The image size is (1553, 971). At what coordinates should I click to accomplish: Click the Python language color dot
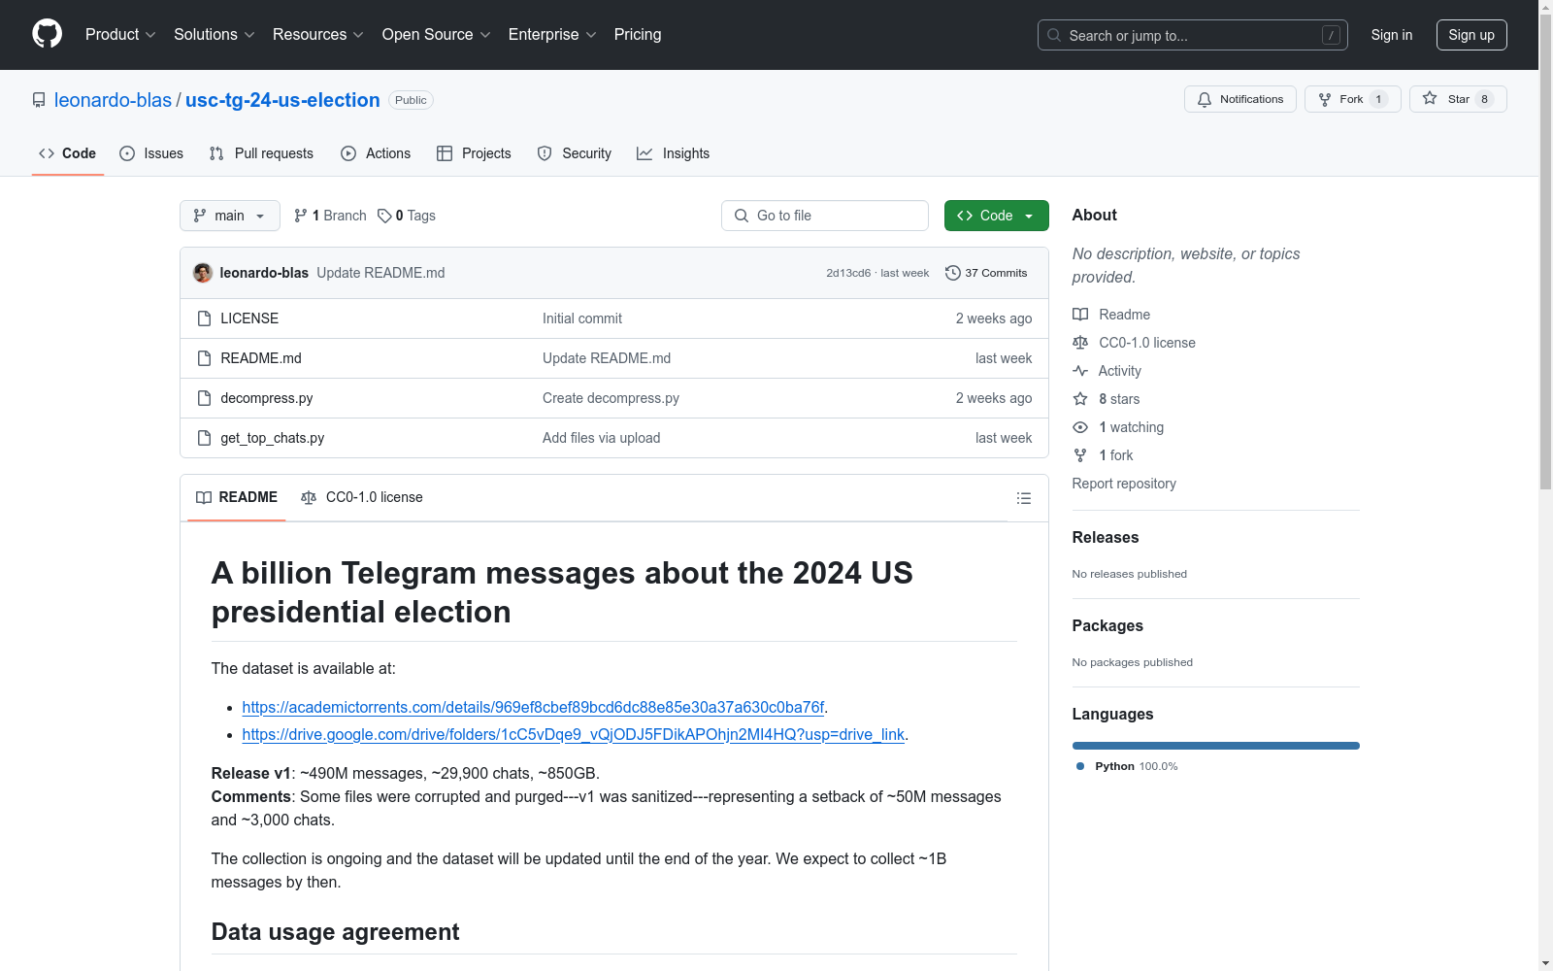(x=1080, y=766)
